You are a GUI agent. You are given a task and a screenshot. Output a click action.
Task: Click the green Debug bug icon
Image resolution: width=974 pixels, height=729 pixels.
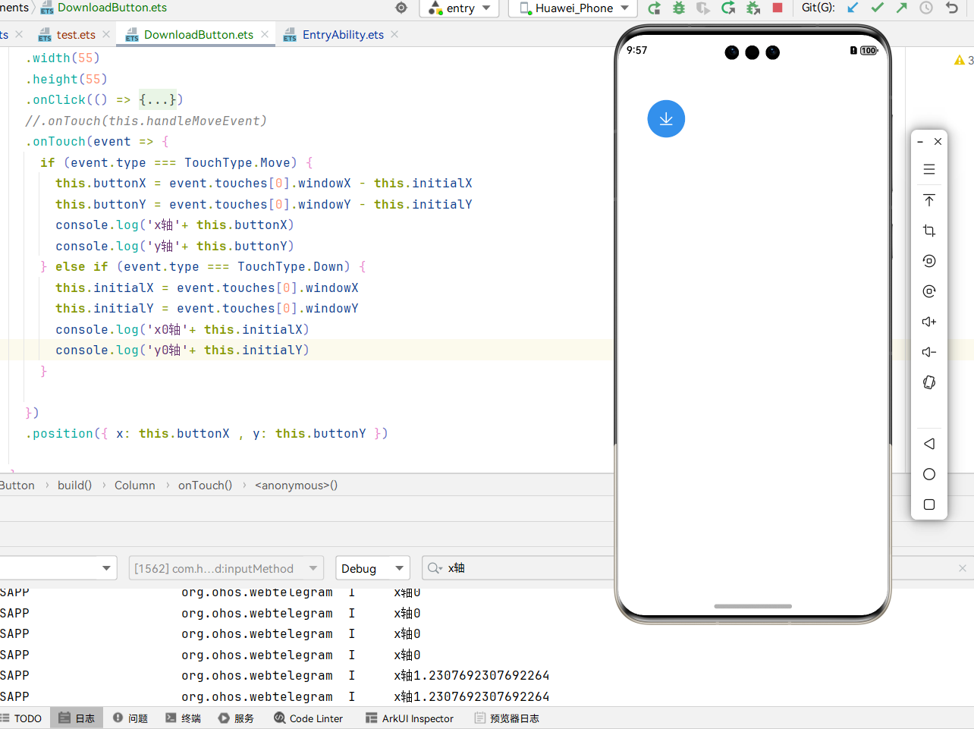(678, 8)
